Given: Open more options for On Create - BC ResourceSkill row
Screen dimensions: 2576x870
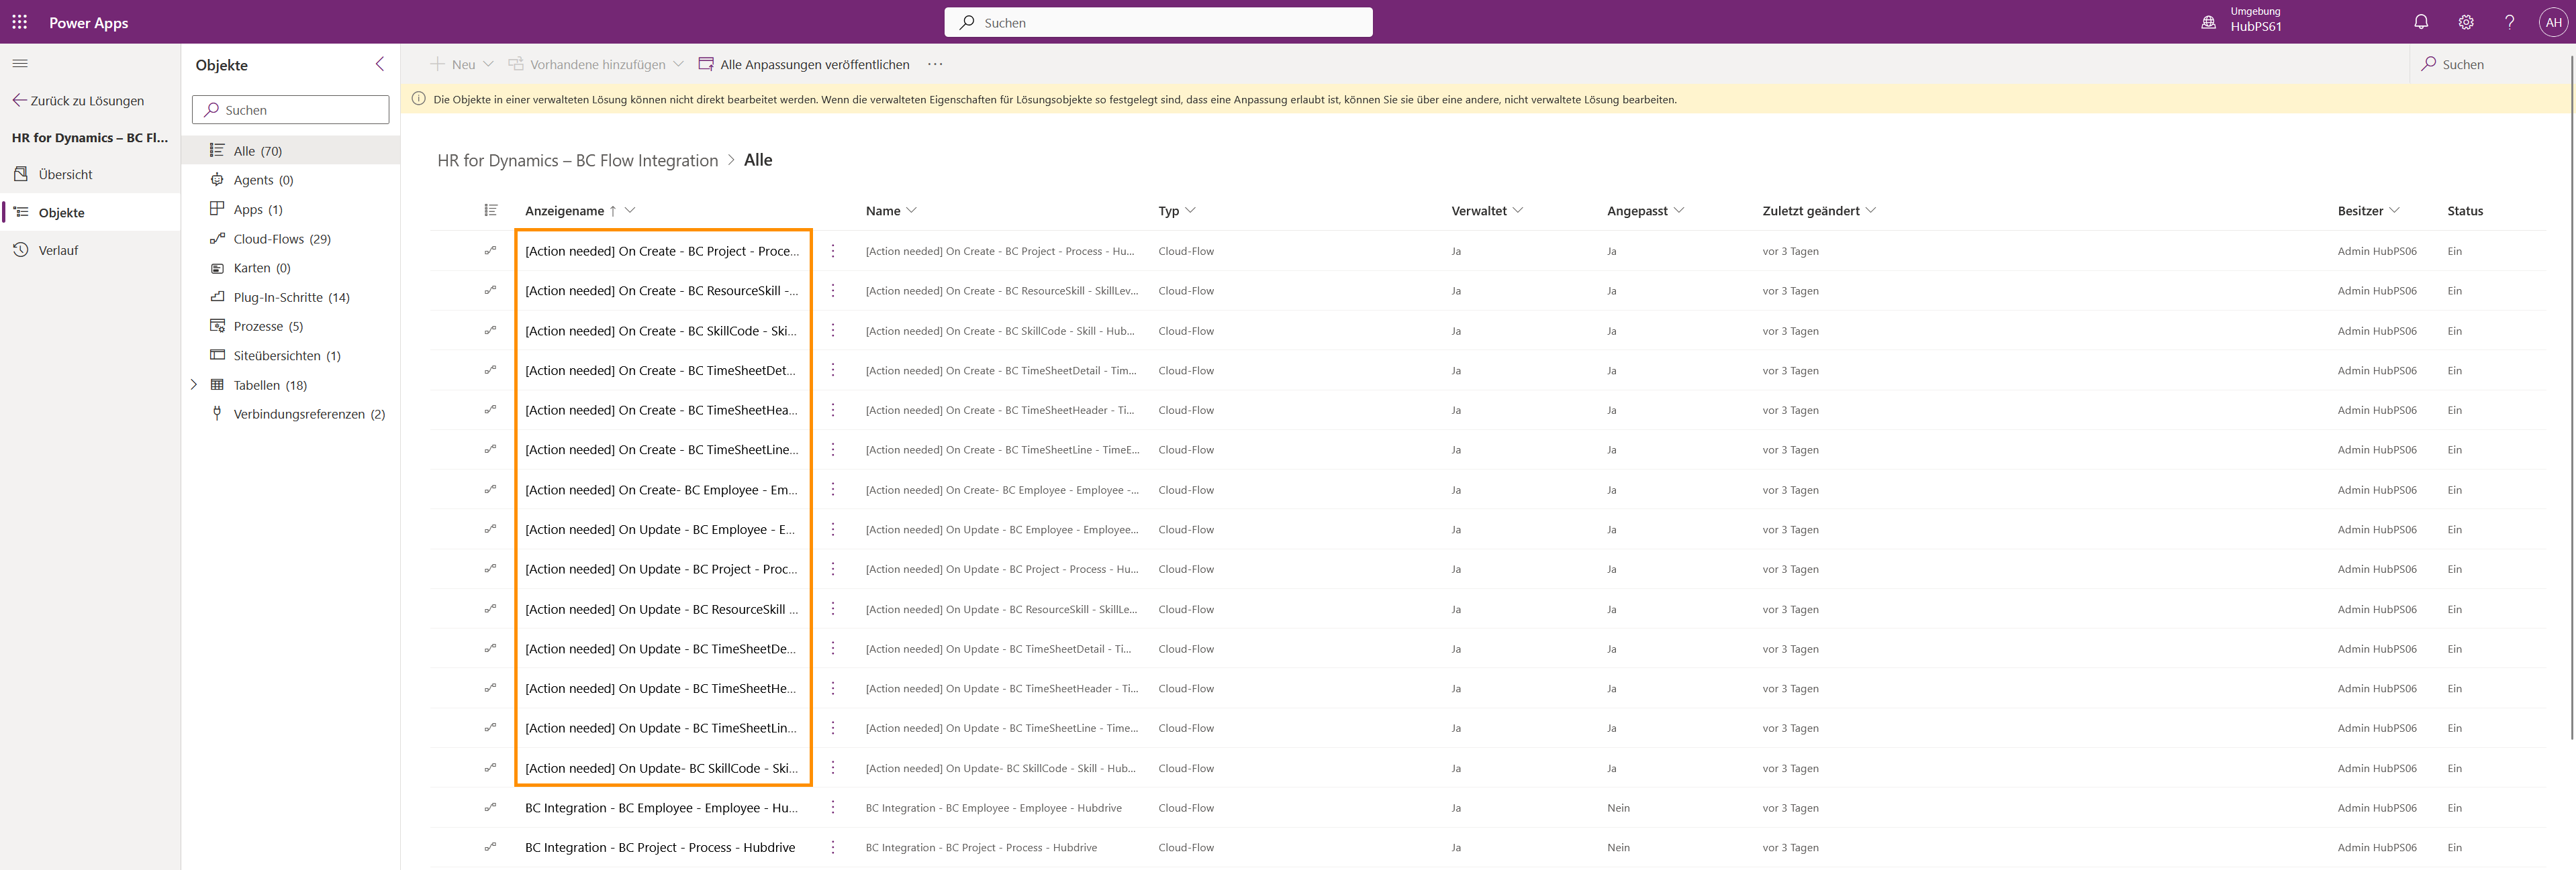Looking at the screenshot, I should [x=833, y=290].
